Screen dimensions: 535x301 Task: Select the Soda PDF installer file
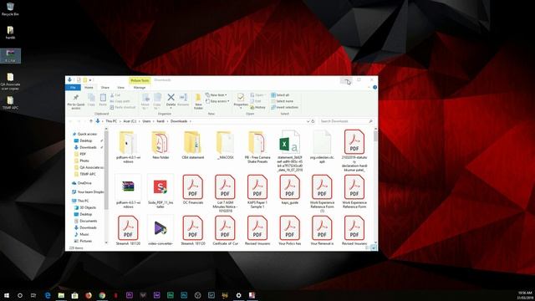tap(160, 190)
